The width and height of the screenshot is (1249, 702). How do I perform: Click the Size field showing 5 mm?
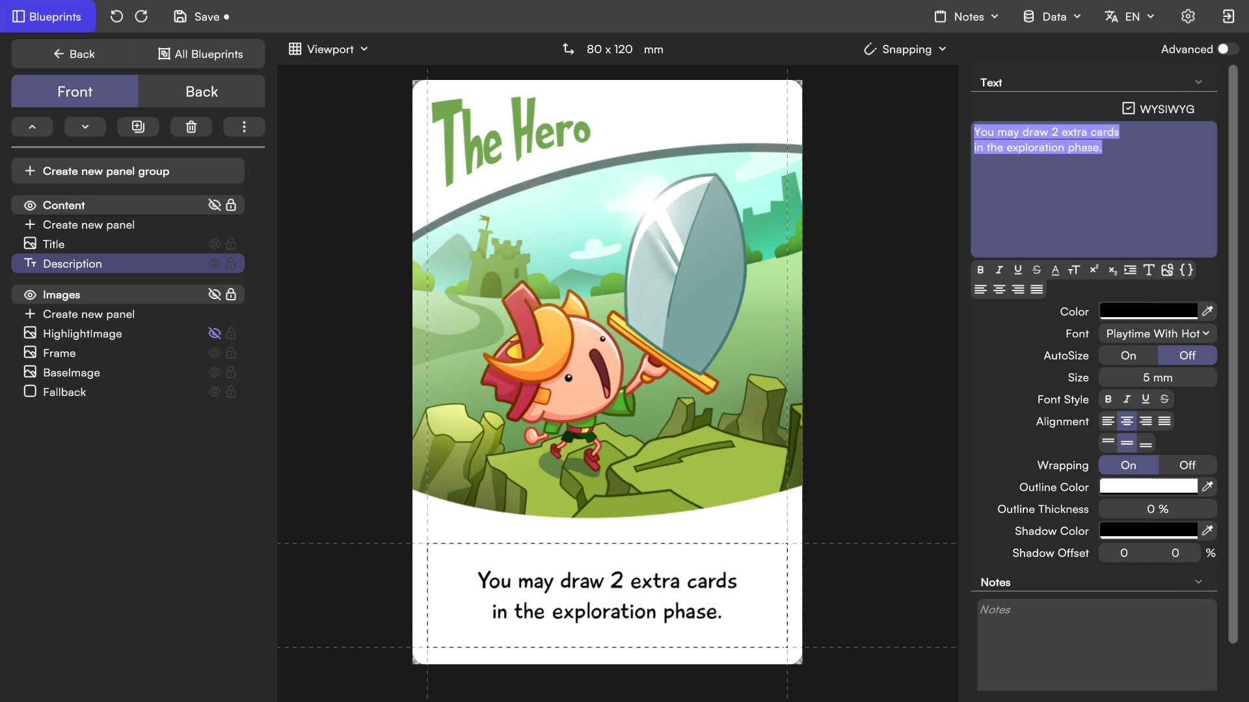point(1157,378)
